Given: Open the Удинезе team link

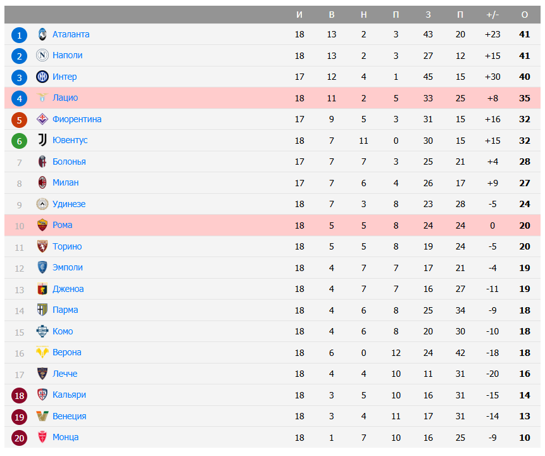Looking at the screenshot, I should point(69,204).
